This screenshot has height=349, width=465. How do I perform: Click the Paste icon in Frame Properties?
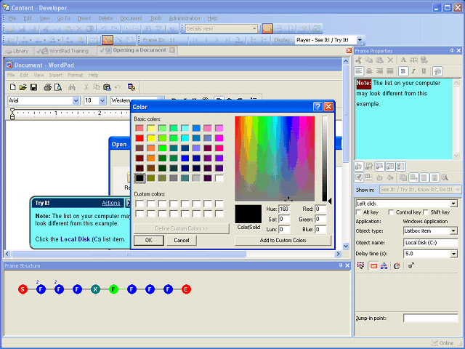click(379, 60)
